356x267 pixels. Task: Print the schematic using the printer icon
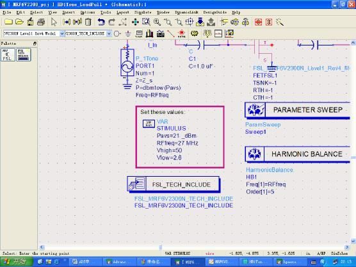click(x=41, y=22)
